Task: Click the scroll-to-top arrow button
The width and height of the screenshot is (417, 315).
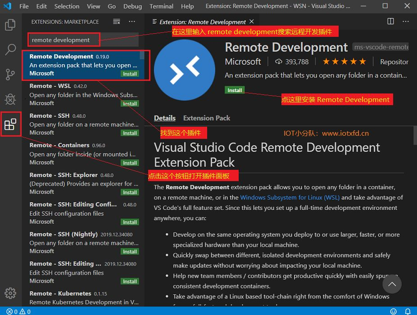Action: [x=392, y=284]
